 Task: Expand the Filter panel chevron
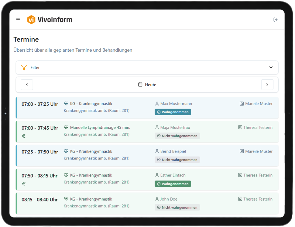(x=271, y=67)
